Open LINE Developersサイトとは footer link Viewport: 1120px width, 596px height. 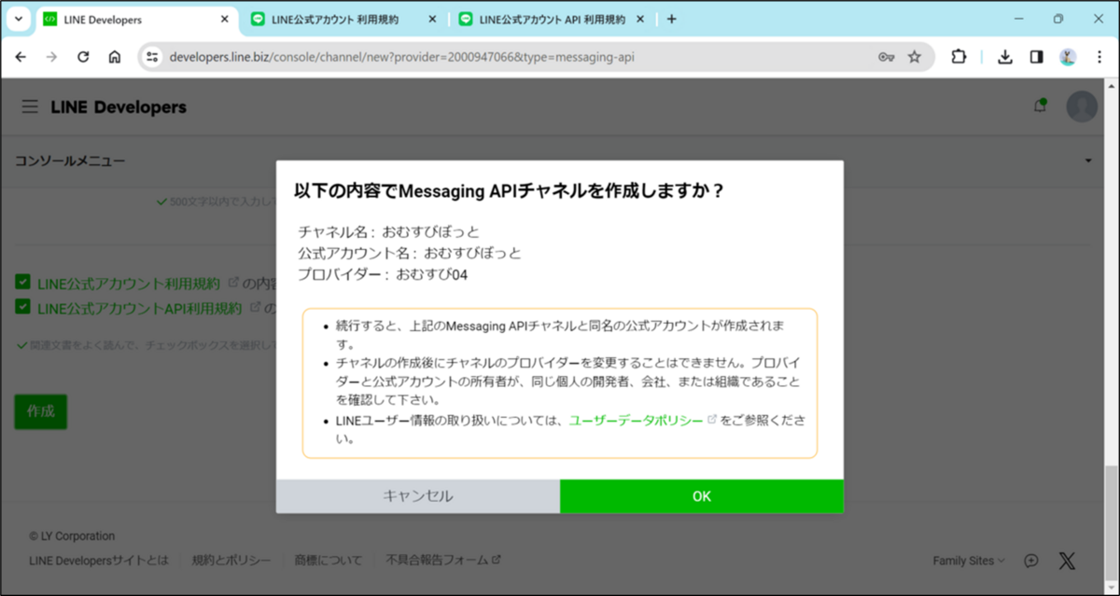point(99,561)
